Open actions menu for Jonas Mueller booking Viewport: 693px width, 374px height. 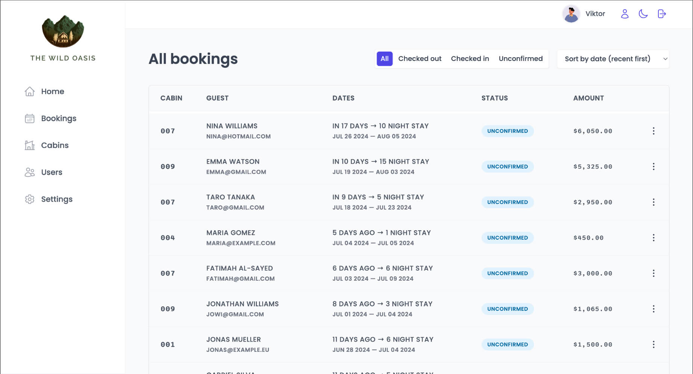[653, 344]
